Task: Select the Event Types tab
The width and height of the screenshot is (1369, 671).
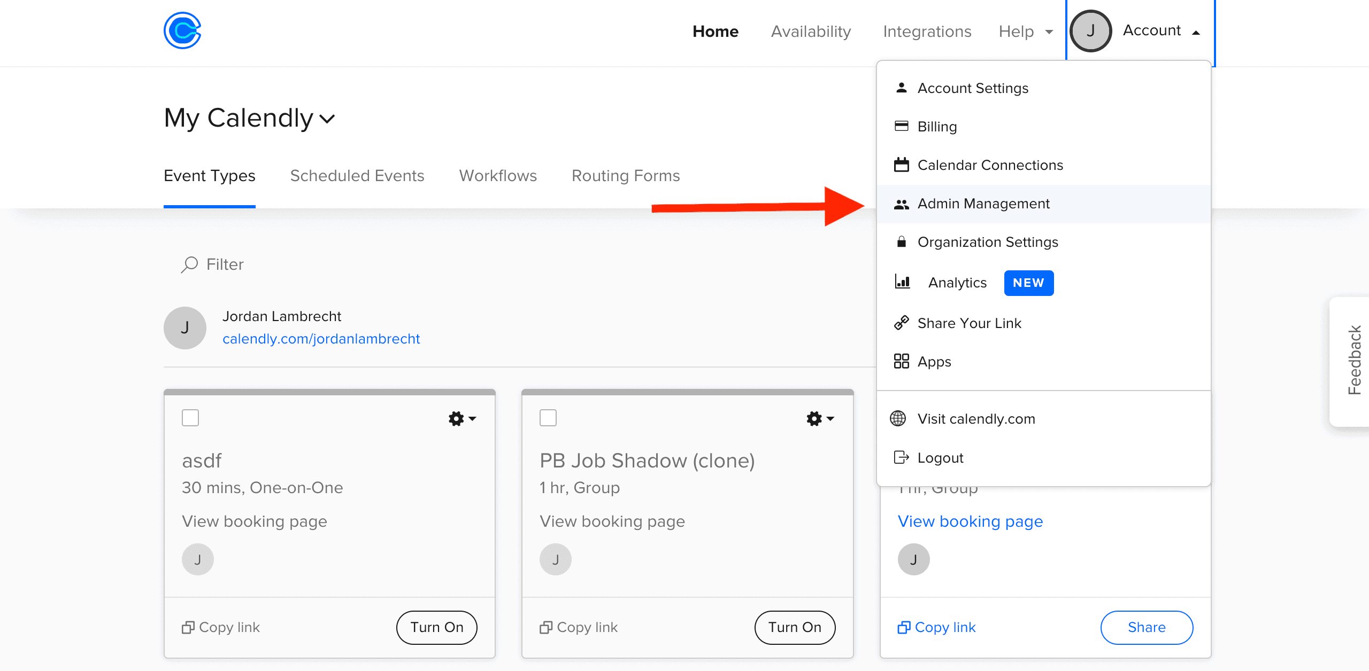Action: pos(210,176)
